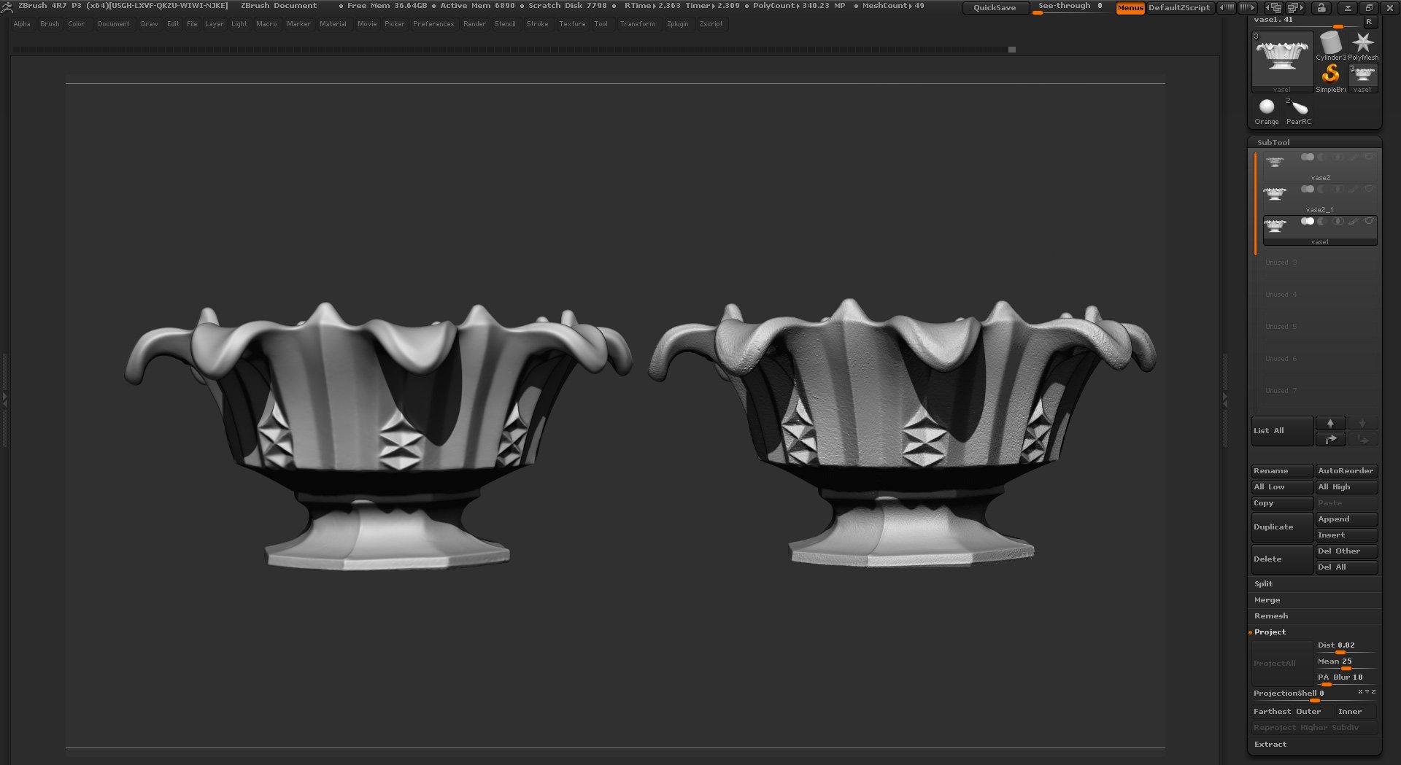Pick the PearRC tool thumbnail
Image resolution: width=1401 pixels, height=765 pixels.
(x=1298, y=108)
